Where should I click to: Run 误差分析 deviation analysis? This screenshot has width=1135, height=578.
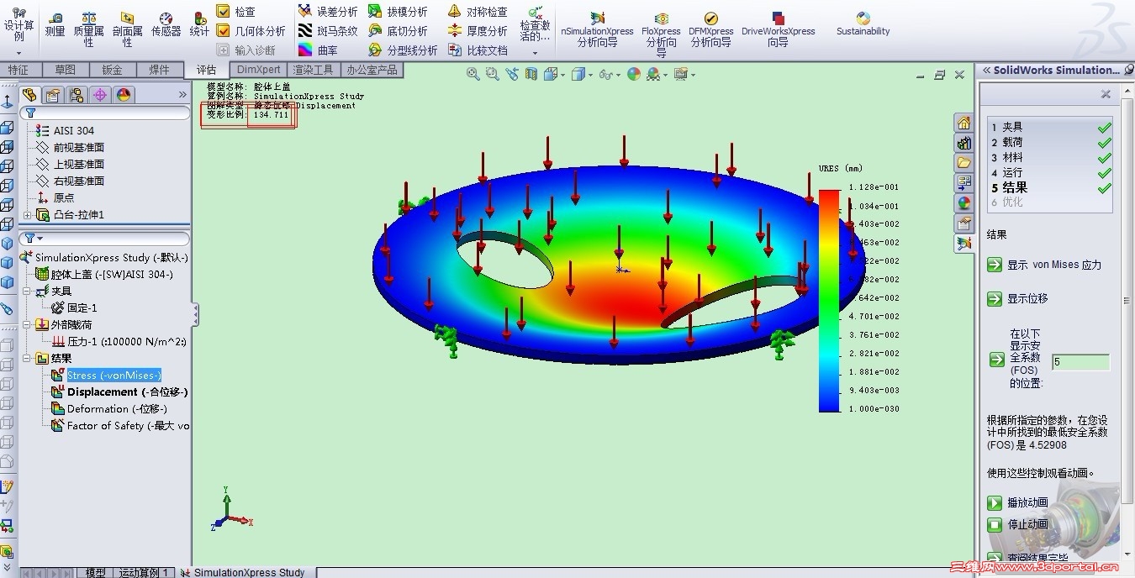328,12
